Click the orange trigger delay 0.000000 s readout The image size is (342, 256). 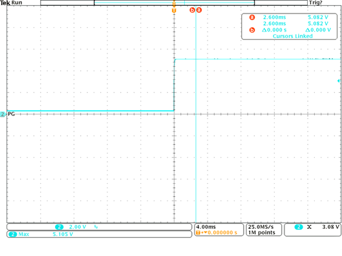point(222,233)
